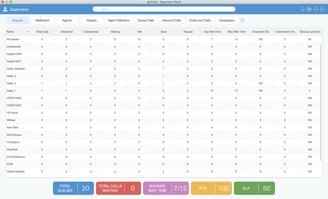Switch to the Wallboard tab
The width and height of the screenshot is (328, 199).
(42, 20)
